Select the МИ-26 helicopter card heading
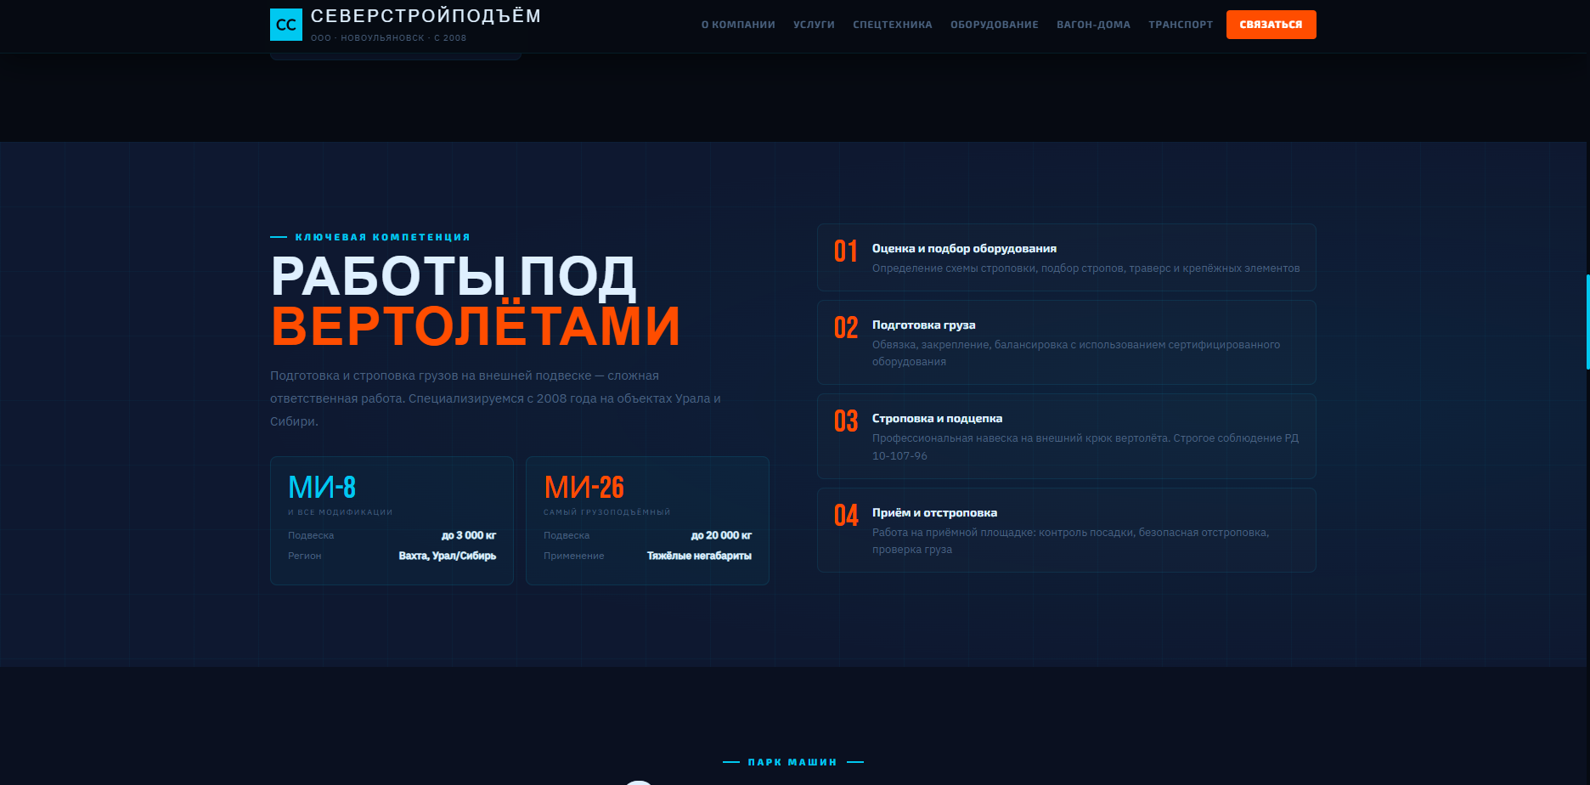 [x=584, y=488]
